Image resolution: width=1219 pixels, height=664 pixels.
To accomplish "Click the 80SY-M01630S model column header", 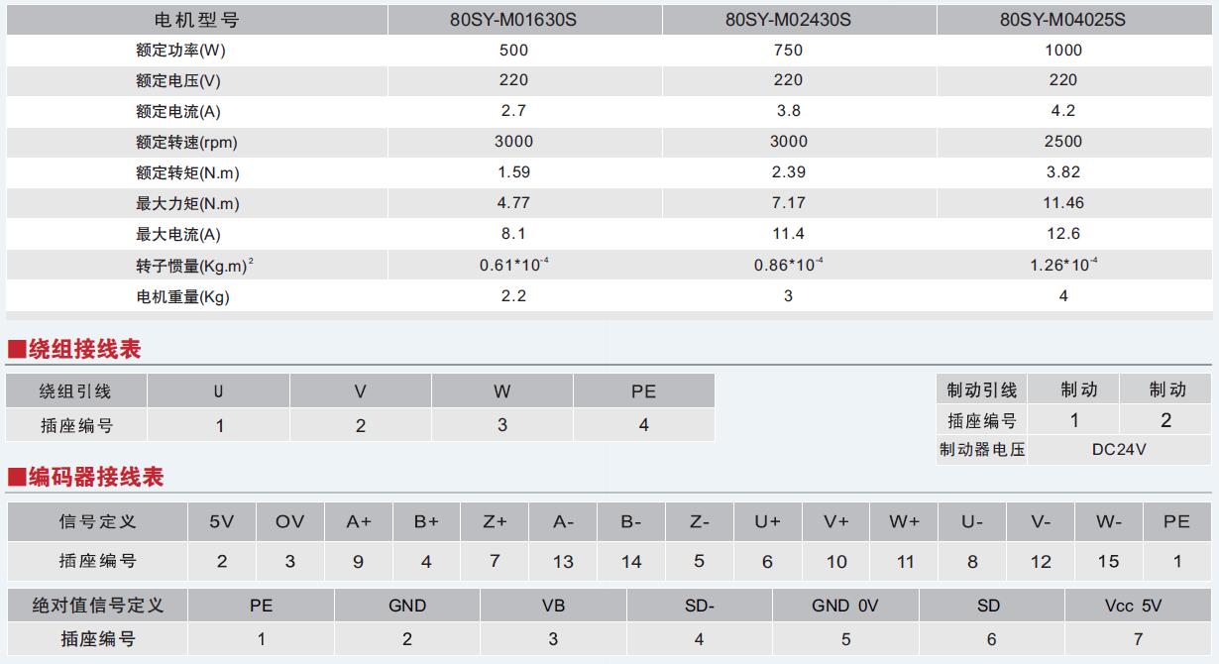I will [513, 20].
